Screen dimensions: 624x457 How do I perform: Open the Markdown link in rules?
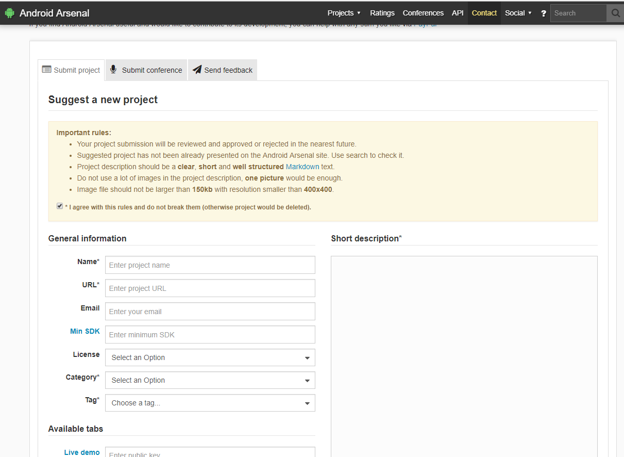(x=302, y=167)
